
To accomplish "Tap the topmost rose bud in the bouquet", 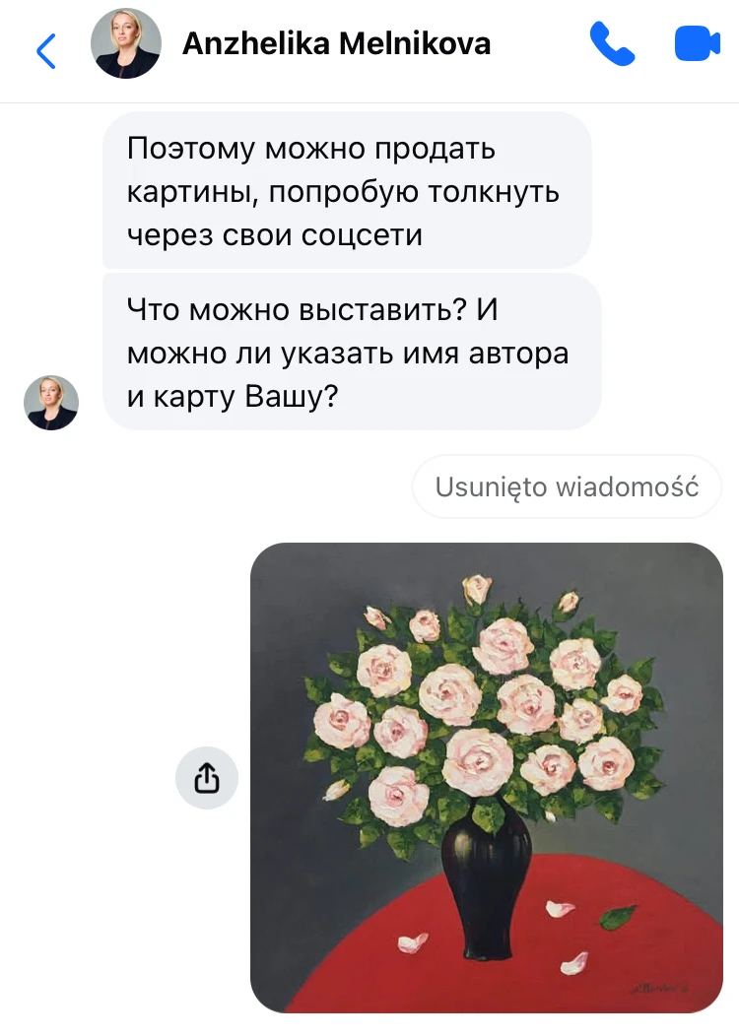I will coord(477,589).
